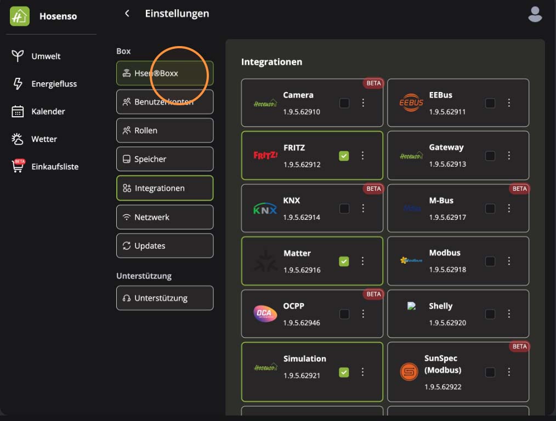
Task: Click the M-Bus logo icon
Action: pos(412,208)
